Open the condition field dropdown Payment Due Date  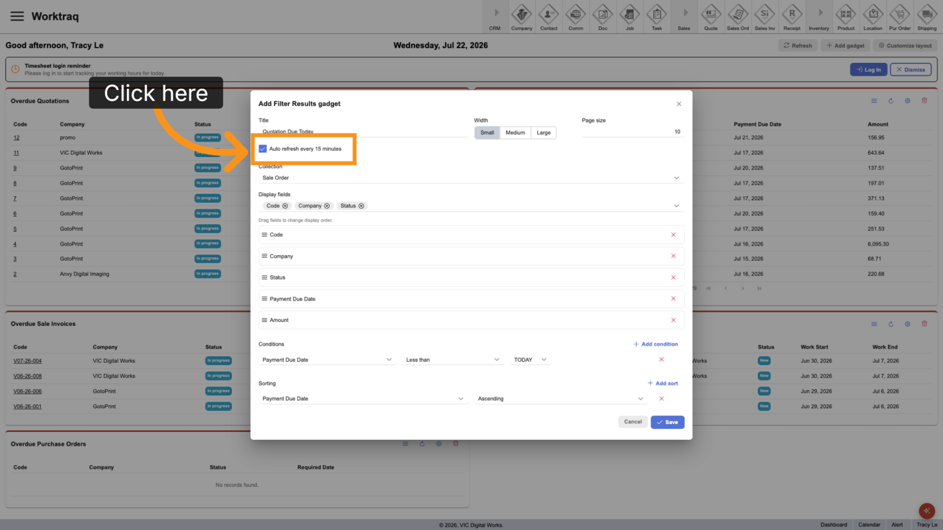click(327, 360)
